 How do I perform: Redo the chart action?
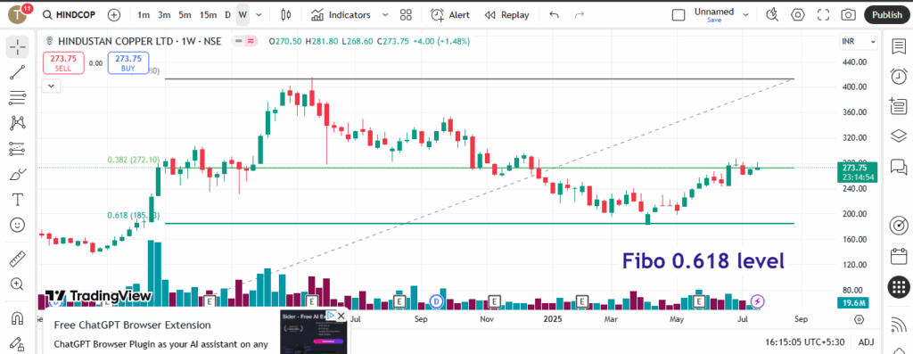(x=580, y=15)
